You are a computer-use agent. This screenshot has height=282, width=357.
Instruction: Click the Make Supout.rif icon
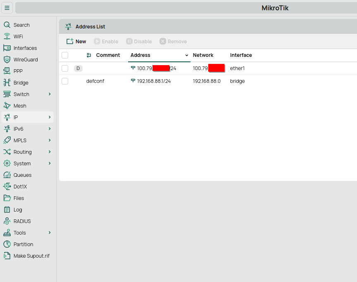7,256
